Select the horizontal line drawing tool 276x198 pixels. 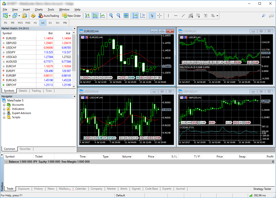[176, 15]
